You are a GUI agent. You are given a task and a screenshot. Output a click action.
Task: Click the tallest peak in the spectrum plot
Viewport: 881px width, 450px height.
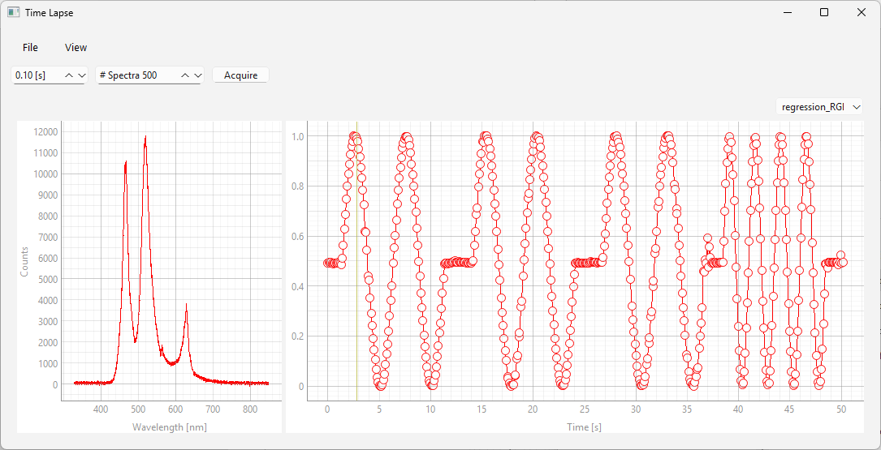(145, 139)
